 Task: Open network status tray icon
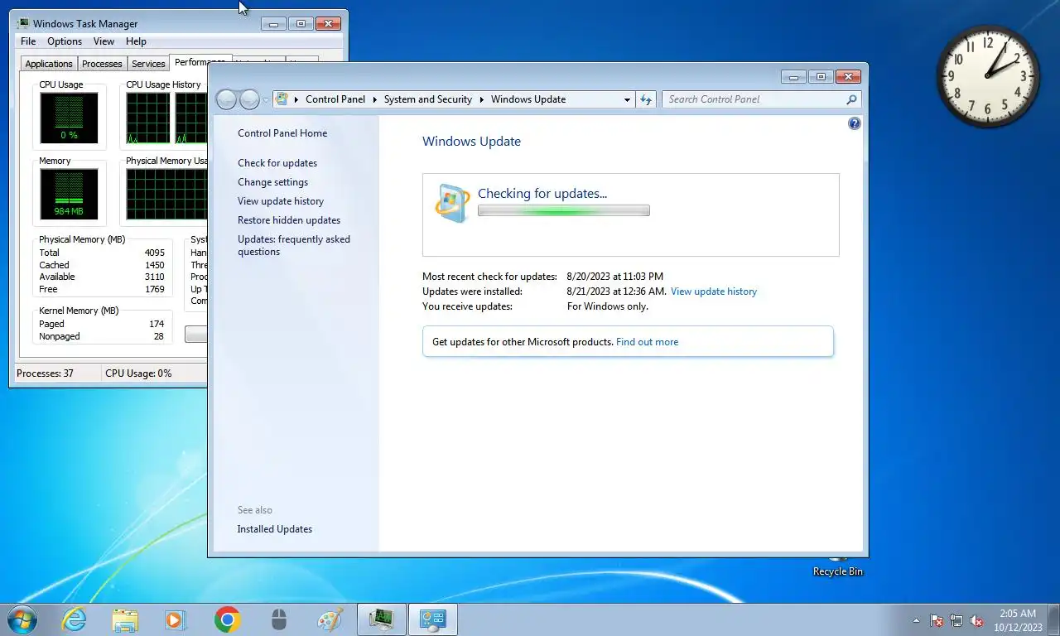tap(956, 620)
